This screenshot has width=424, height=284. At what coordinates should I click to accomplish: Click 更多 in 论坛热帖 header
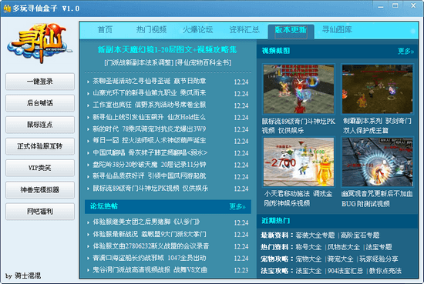tap(237, 206)
